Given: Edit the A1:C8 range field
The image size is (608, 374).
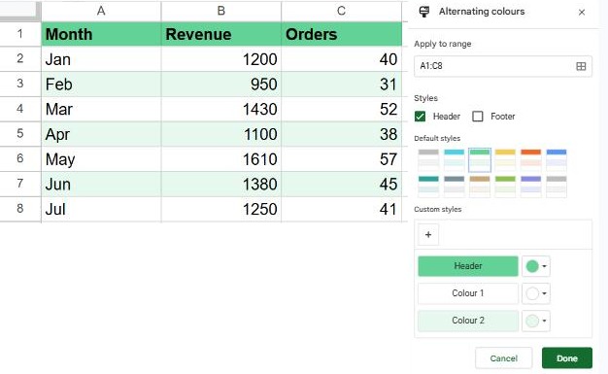Looking at the screenshot, I should pos(503,66).
